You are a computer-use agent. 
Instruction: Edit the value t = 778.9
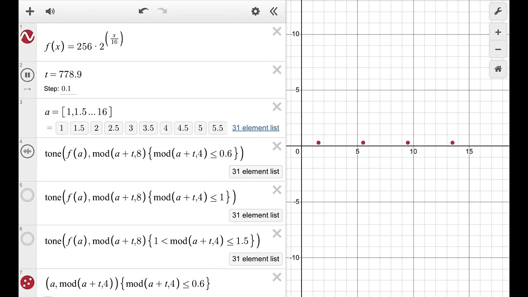coord(63,75)
